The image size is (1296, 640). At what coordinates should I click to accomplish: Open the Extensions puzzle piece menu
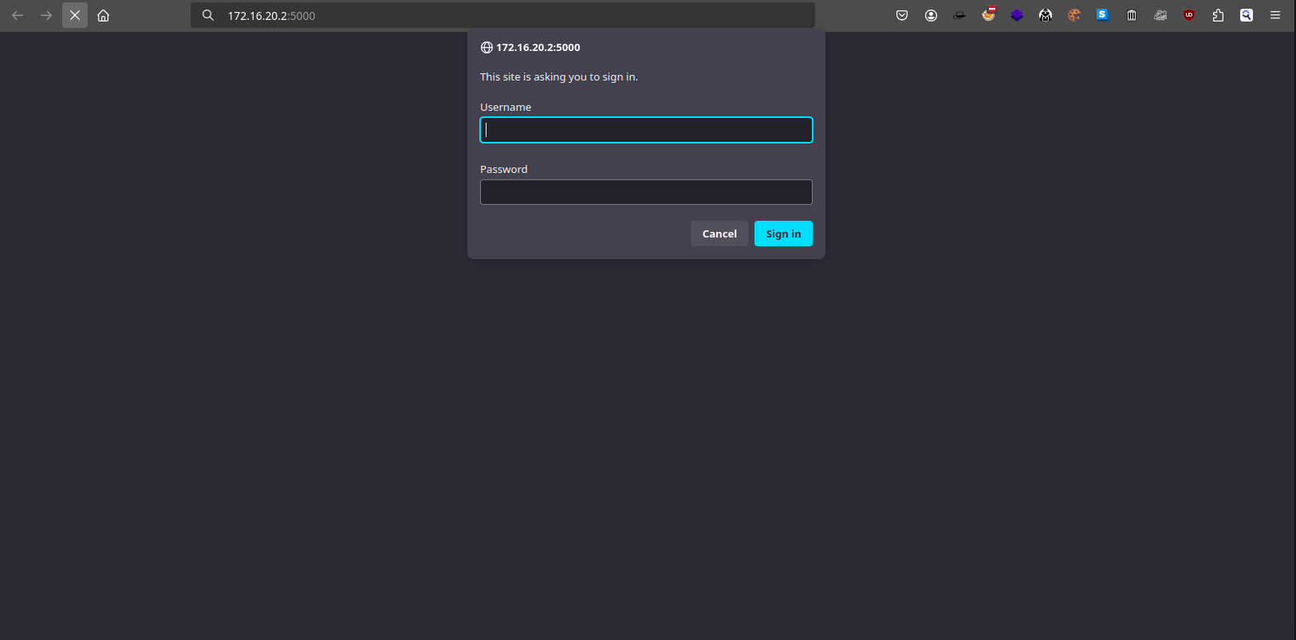click(x=1218, y=15)
